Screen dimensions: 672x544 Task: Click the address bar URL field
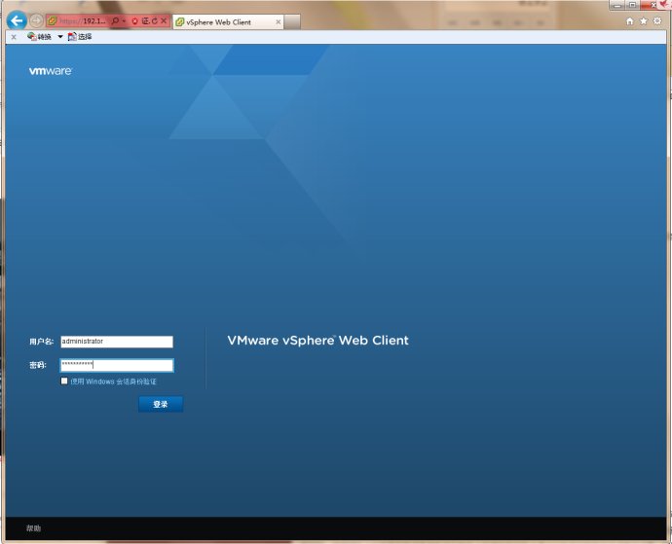coord(82,21)
